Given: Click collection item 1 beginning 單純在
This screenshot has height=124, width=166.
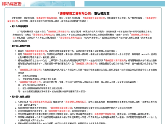Looking at the screenshot, I should click(67, 51).
